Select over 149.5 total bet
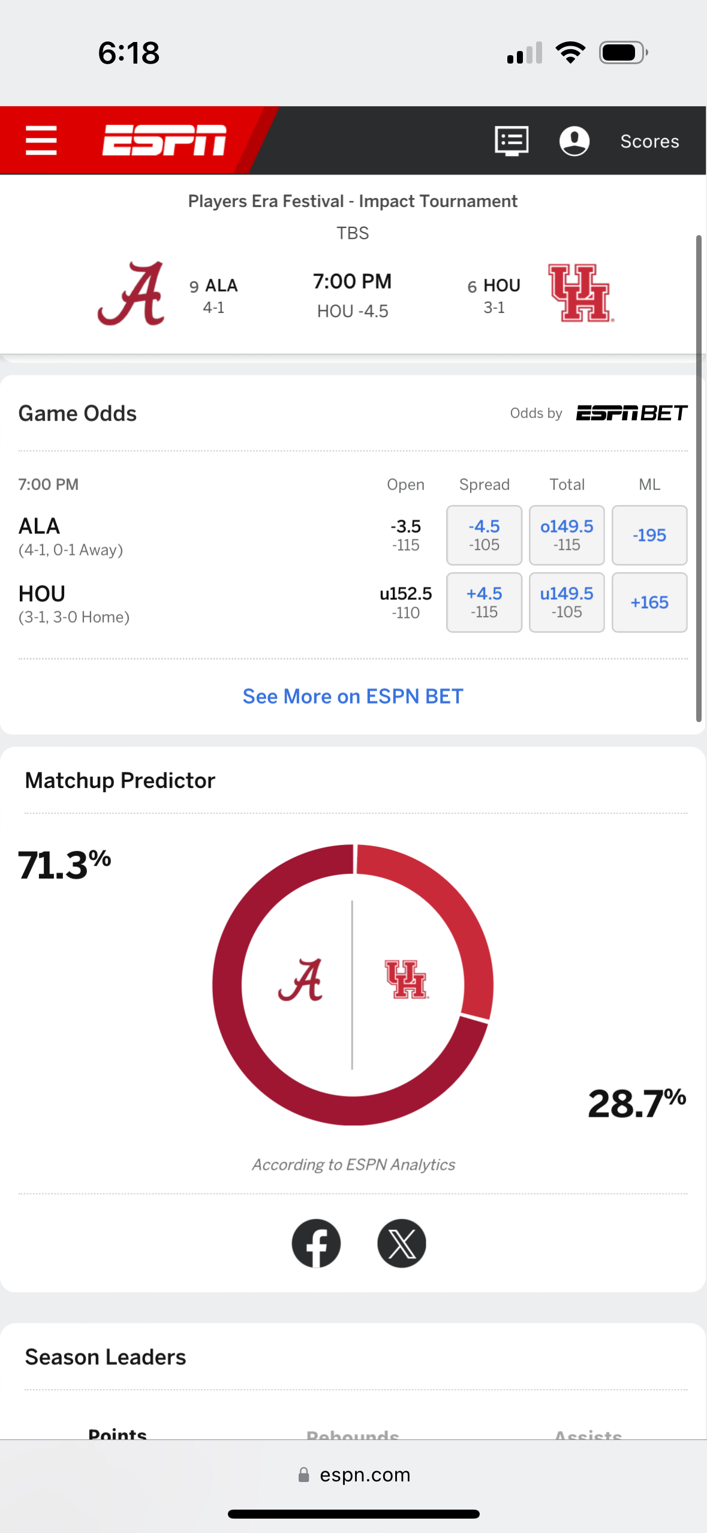 click(567, 535)
